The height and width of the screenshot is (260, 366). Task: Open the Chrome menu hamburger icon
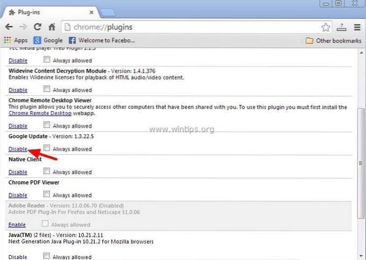[x=357, y=27]
